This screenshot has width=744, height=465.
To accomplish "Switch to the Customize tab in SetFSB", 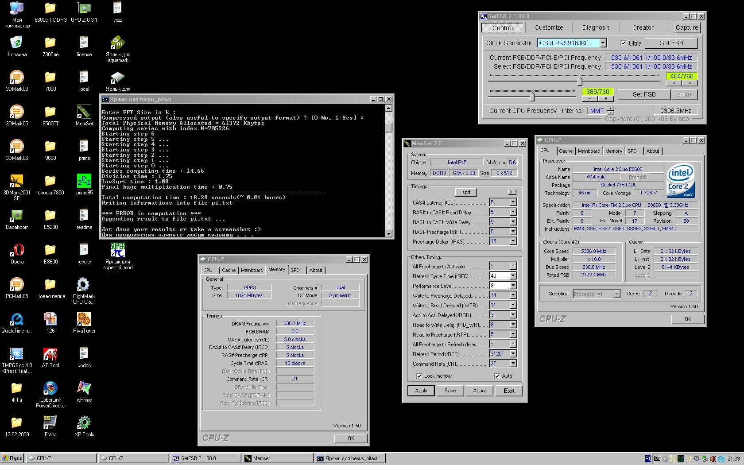I will pos(549,27).
